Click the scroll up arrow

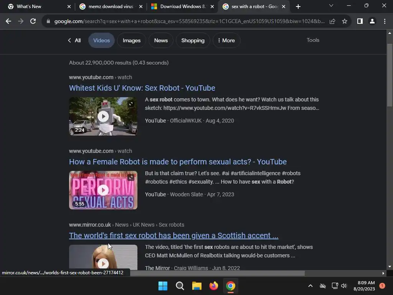pyautogui.click(x=390, y=33)
